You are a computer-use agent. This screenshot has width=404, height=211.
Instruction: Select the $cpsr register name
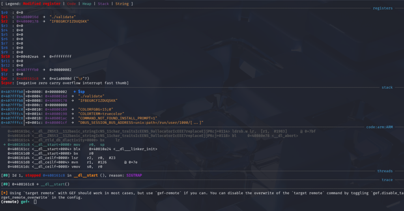(7, 83)
